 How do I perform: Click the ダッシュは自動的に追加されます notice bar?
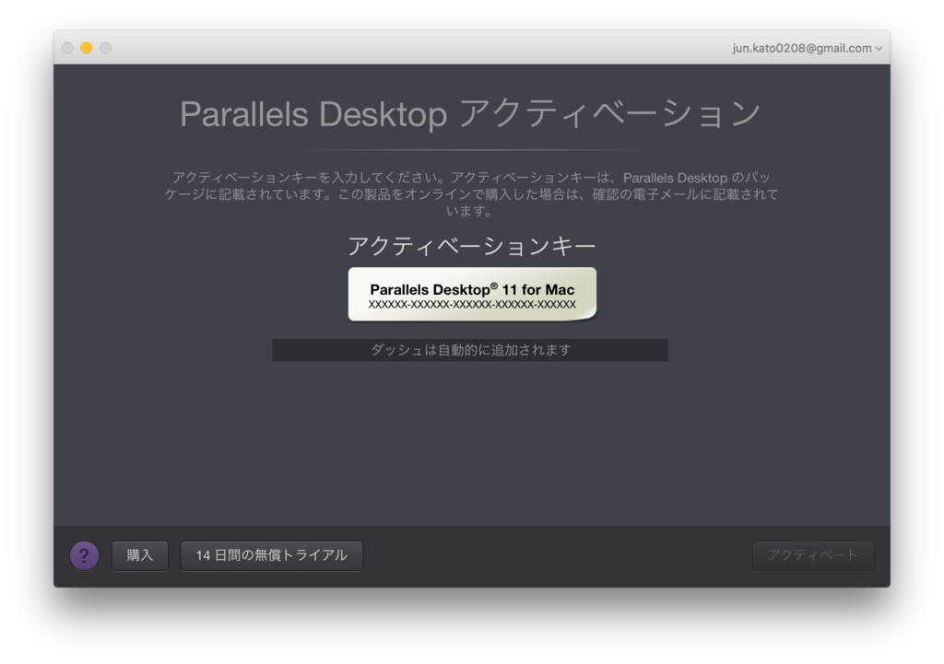point(470,350)
